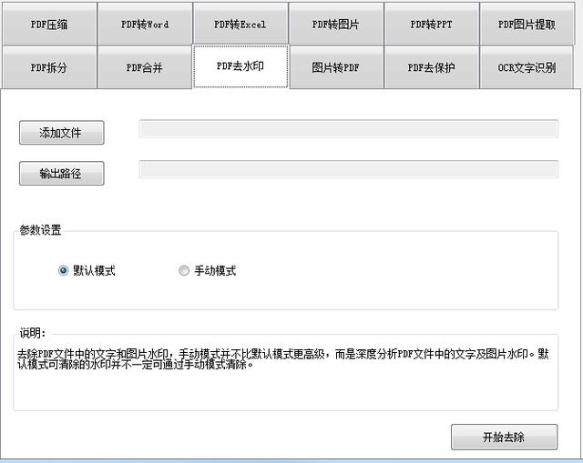
Task: Select the 默认模式 radio button
Action: pos(64,270)
